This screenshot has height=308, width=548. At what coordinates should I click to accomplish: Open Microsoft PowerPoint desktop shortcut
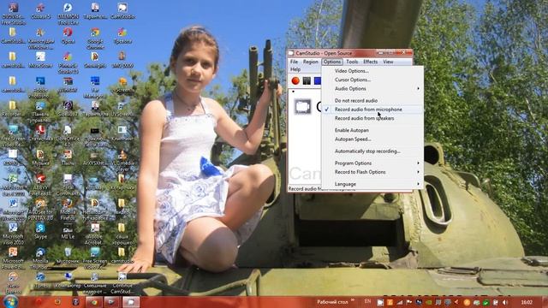(x=14, y=258)
